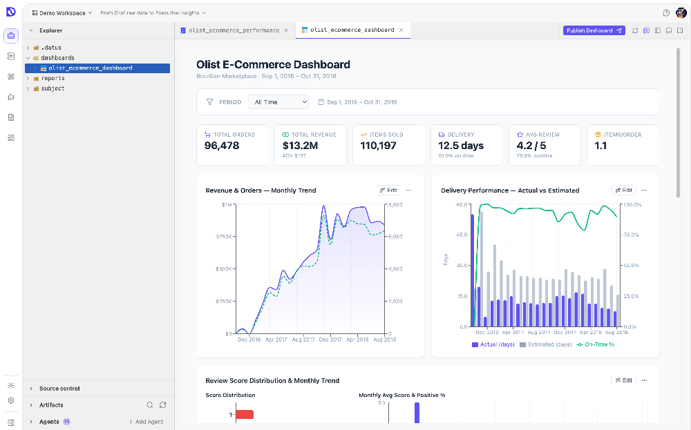Close the olist_ecommerce_dashboard tab

pos(401,30)
